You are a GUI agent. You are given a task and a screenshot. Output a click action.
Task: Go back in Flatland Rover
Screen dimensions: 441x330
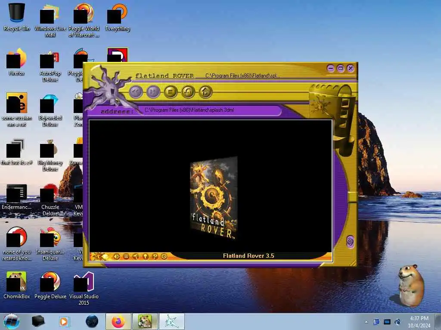coord(136,92)
